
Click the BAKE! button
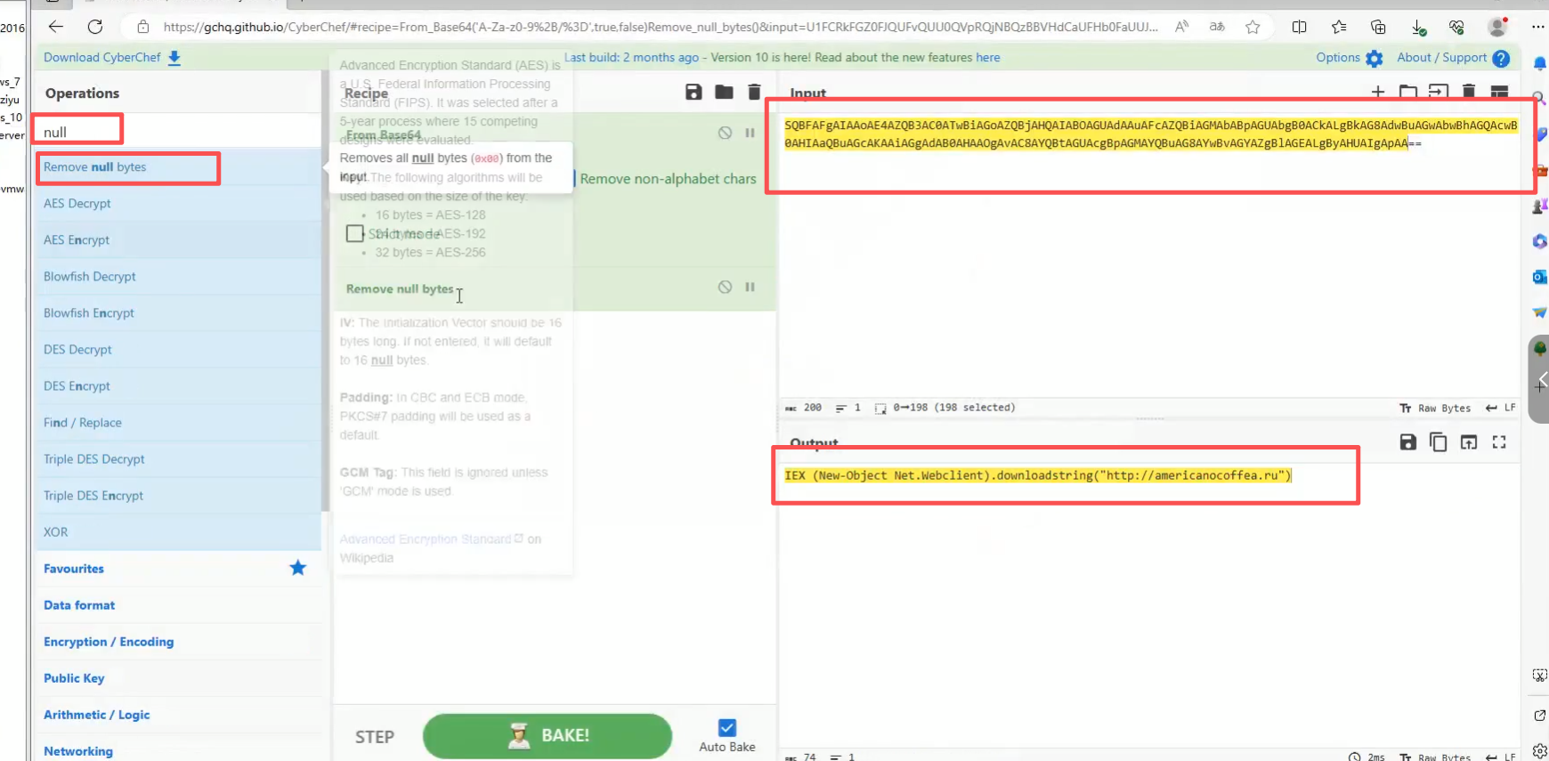coord(547,735)
